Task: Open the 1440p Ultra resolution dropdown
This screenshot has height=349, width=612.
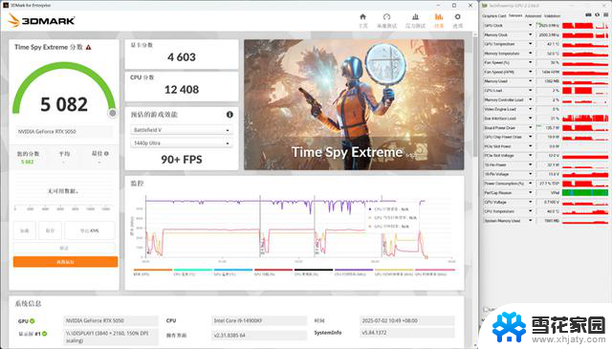Action: 182,143
